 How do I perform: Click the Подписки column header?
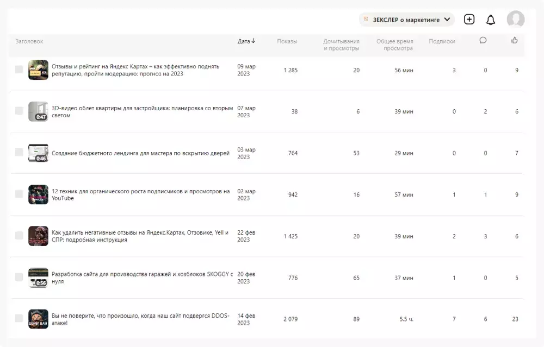[442, 41]
